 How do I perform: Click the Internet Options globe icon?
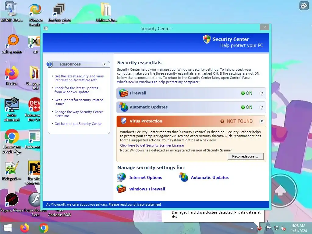tap(121, 177)
